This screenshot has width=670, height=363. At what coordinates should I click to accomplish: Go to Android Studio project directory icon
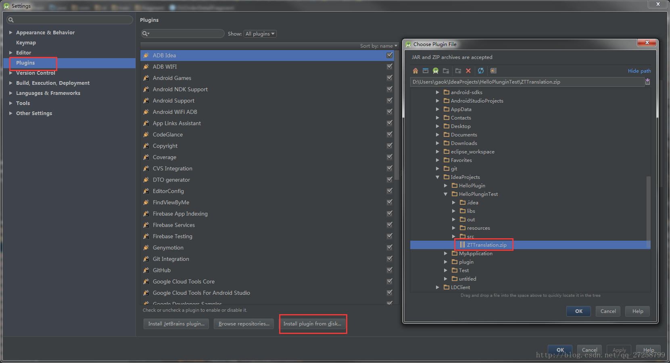pos(436,71)
